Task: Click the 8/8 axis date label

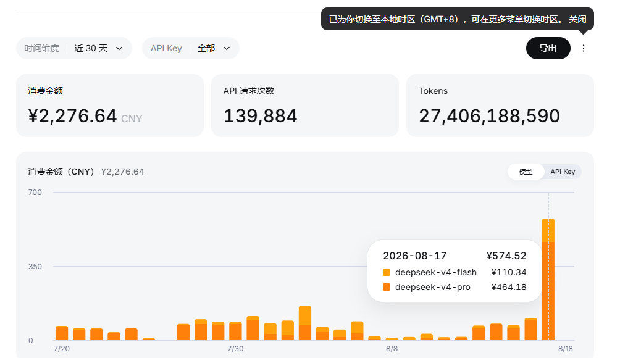Action: click(x=392, y=349)
